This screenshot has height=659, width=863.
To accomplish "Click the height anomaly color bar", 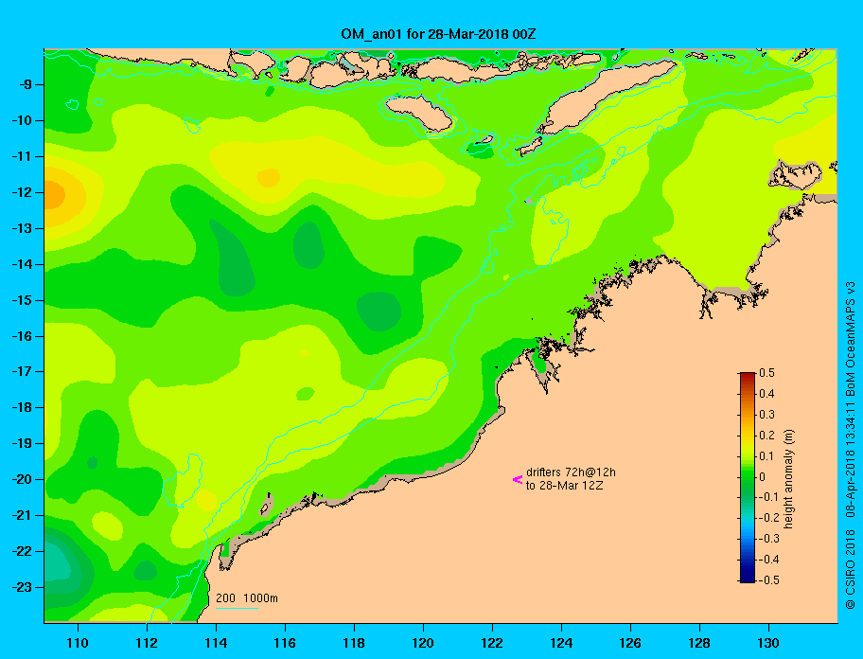I will (748, 477).
